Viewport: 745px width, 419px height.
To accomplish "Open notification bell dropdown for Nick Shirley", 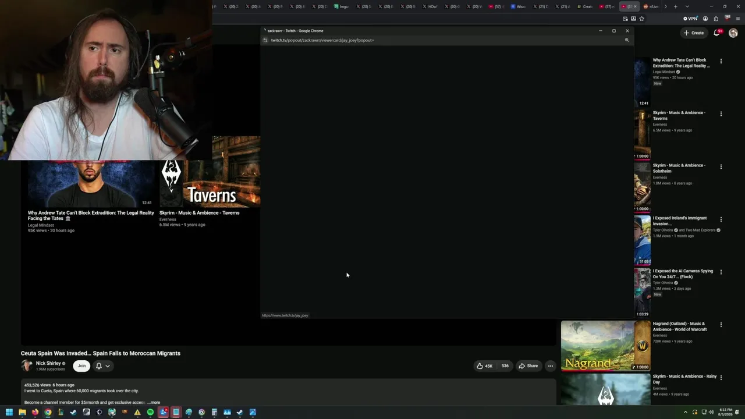I will [102, 366].
